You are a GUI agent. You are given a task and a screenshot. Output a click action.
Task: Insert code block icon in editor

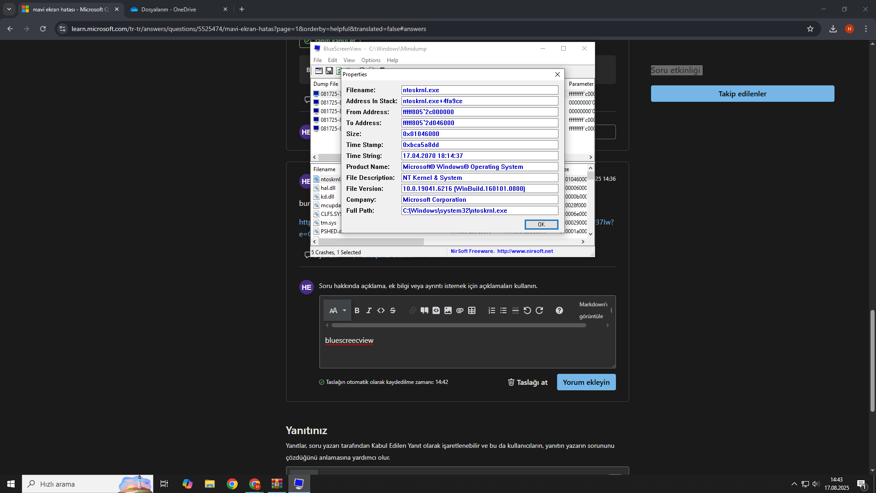[x=436, y=310]
